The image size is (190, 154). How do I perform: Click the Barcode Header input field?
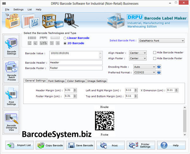coord(76,62)
